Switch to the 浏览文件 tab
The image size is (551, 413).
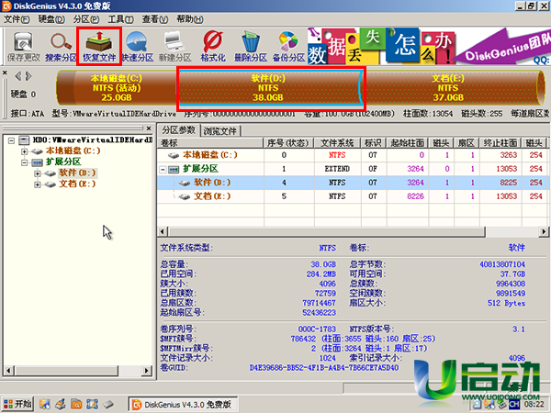click(220, 131)
